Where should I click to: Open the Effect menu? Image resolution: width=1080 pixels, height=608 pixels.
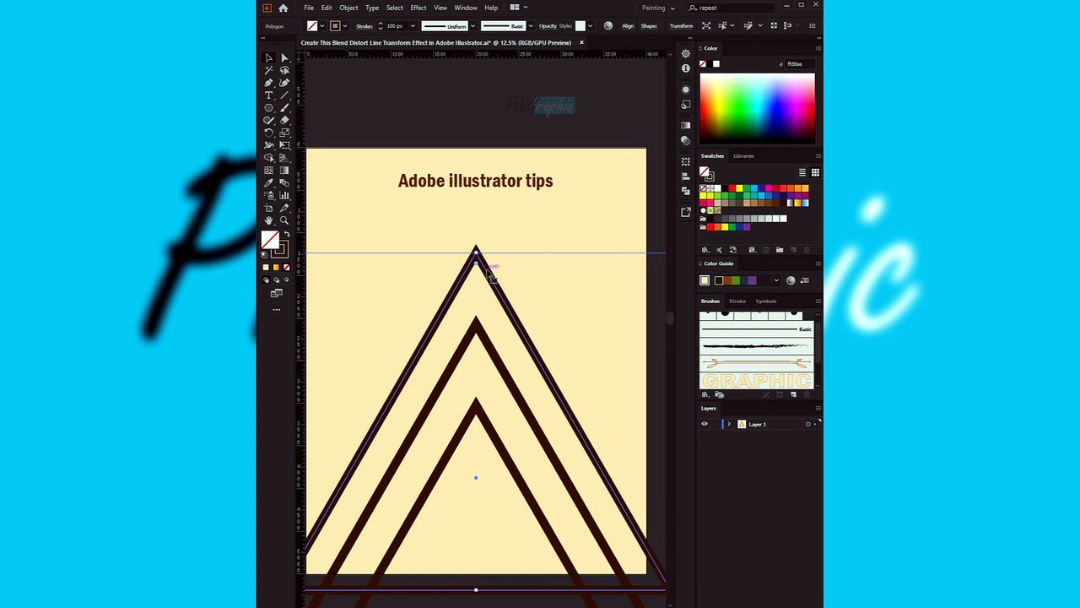tap(418, 8)
